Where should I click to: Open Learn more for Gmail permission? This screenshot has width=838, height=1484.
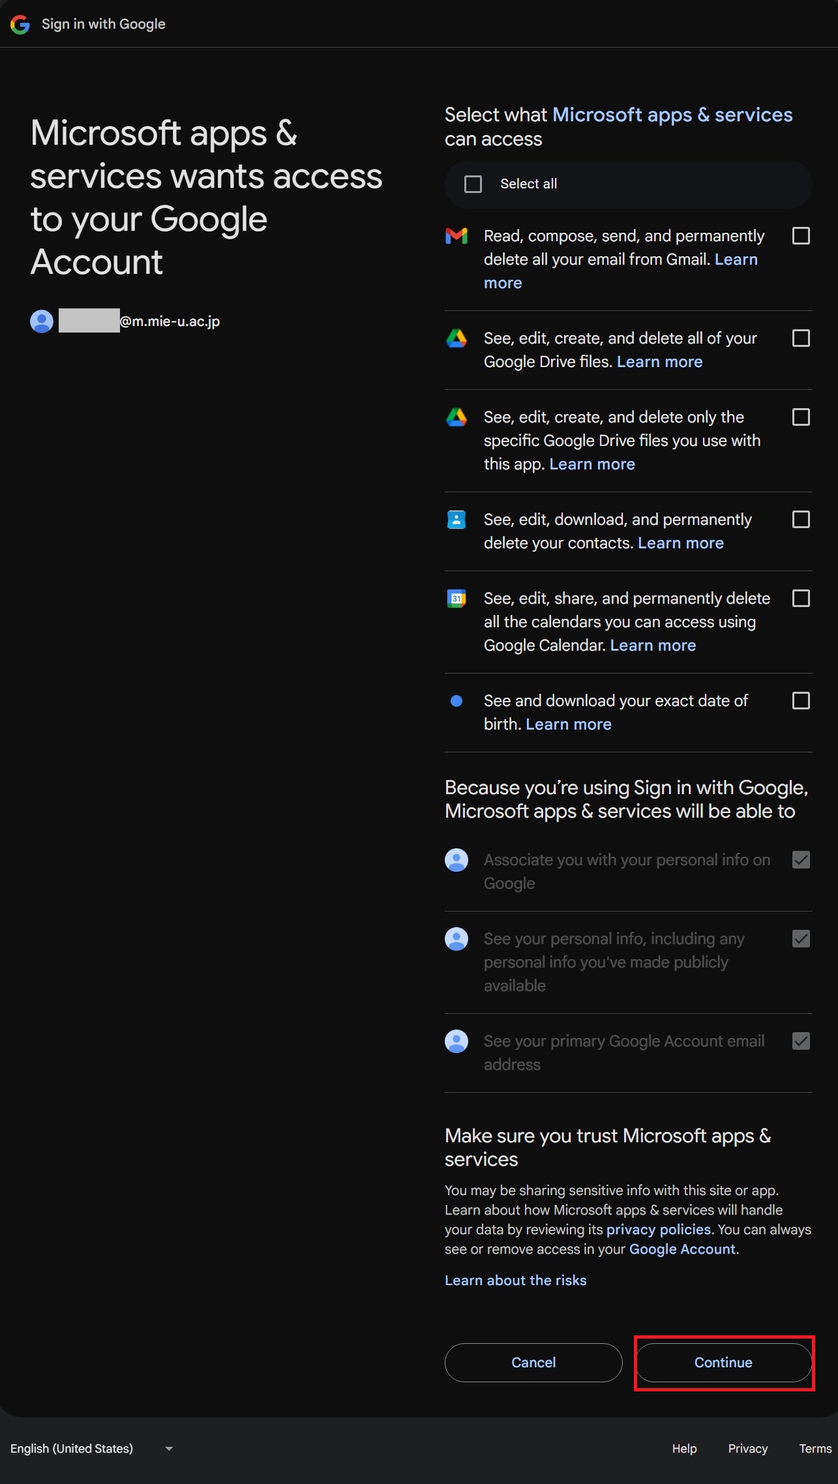click(736, 260)
